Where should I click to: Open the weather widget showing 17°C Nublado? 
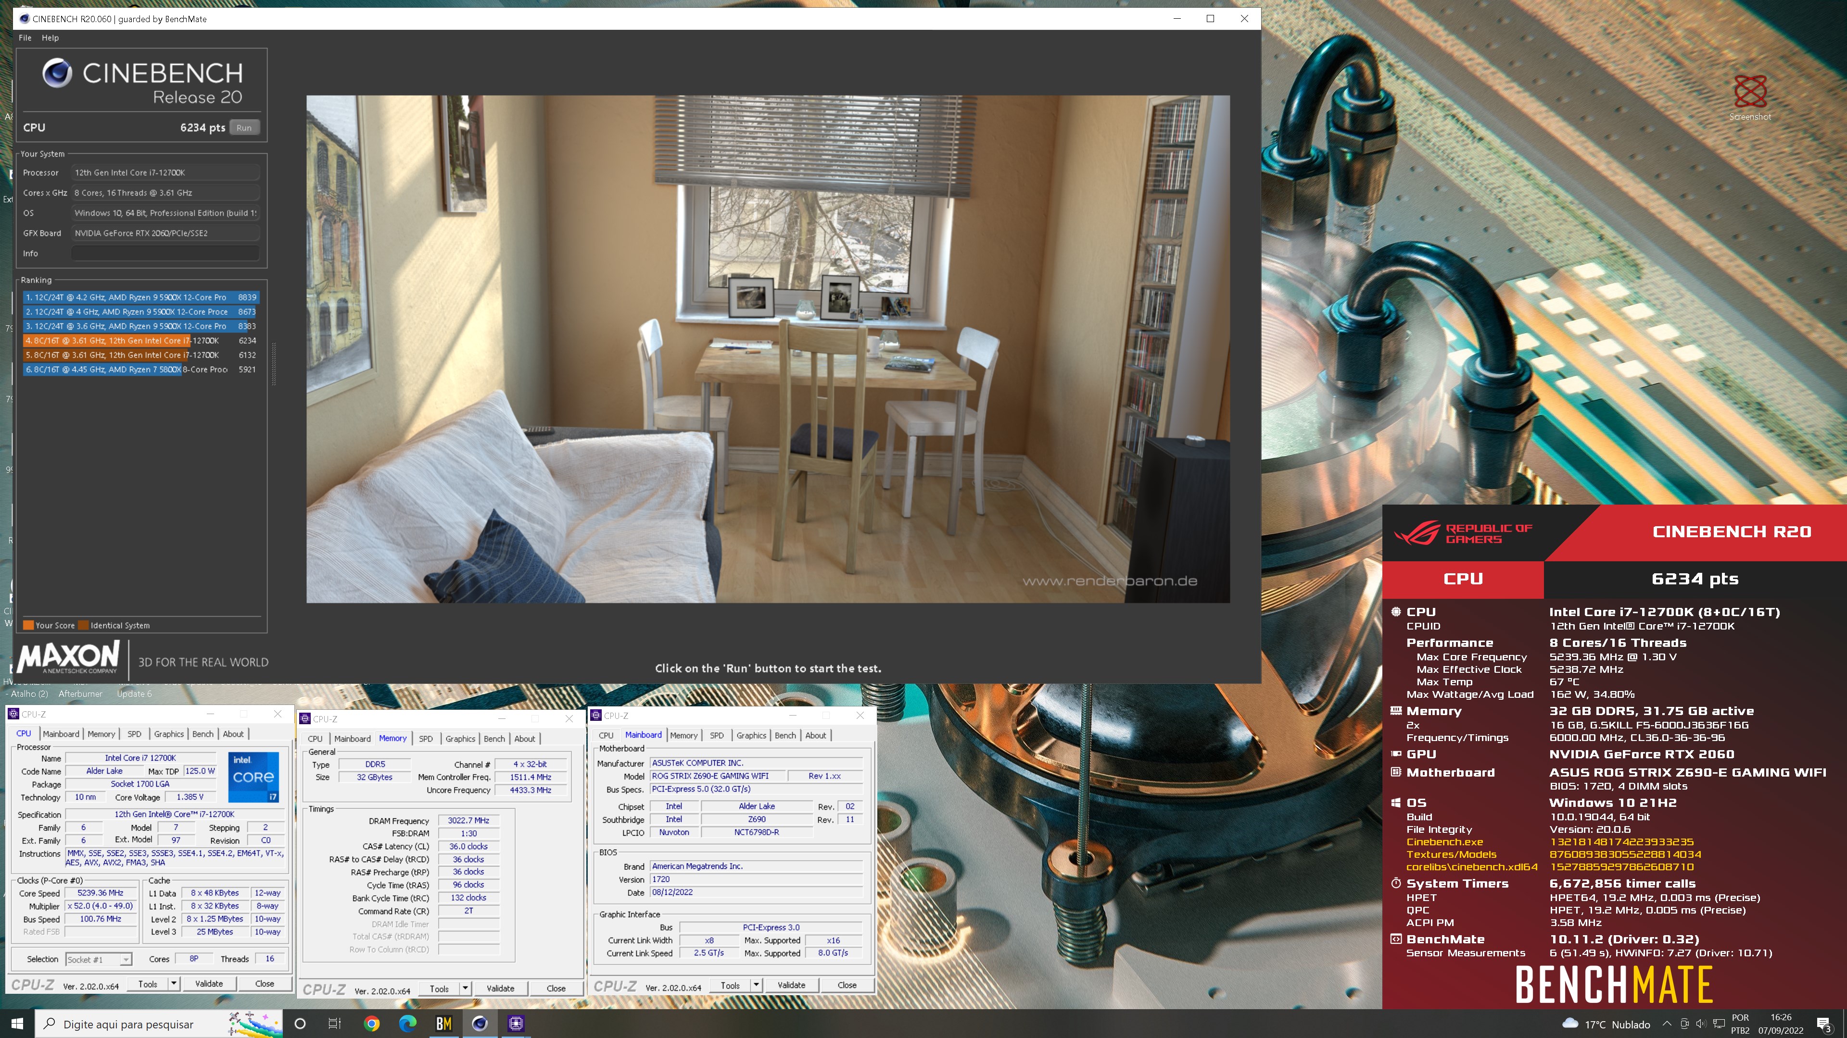click(x=1606, y=1025)
